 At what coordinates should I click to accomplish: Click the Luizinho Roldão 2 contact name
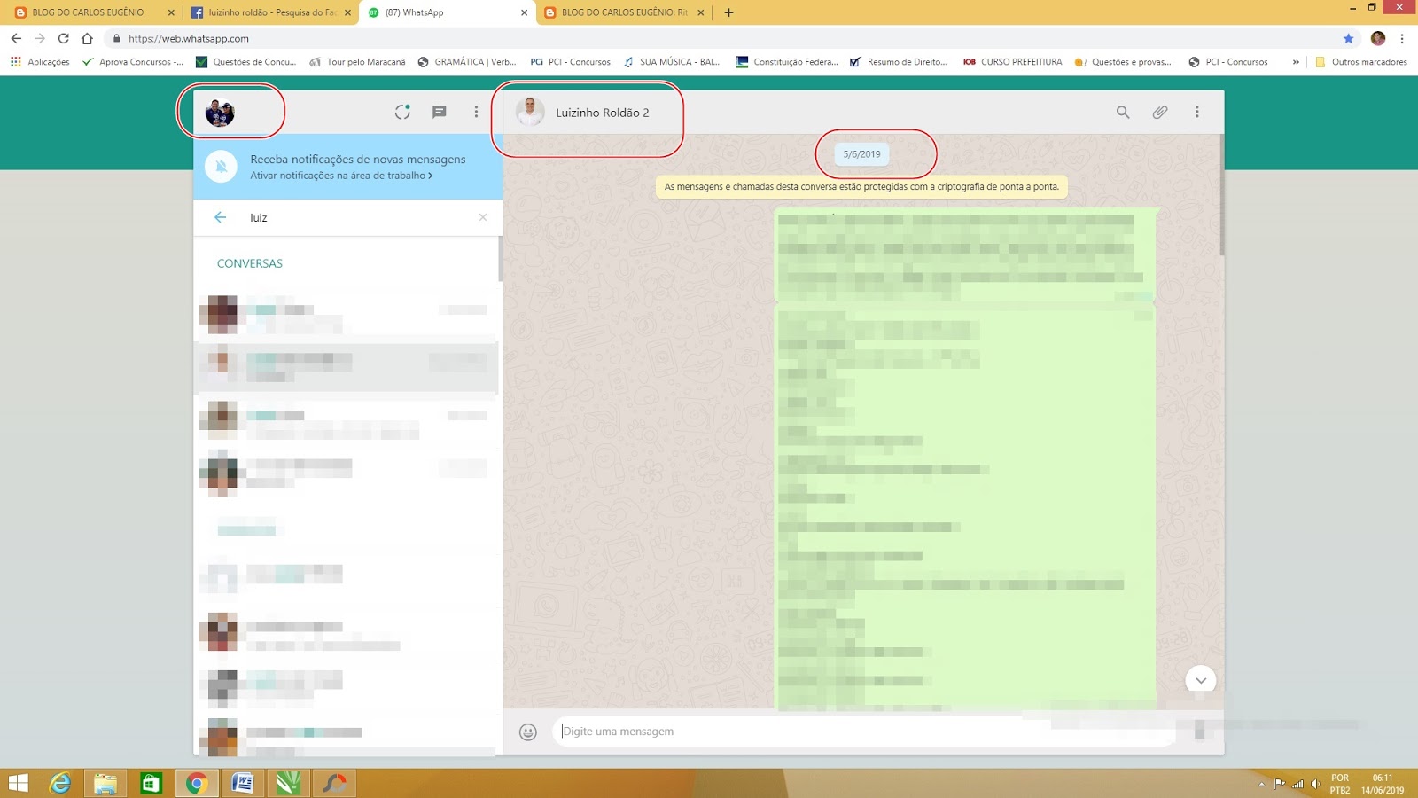603,113
